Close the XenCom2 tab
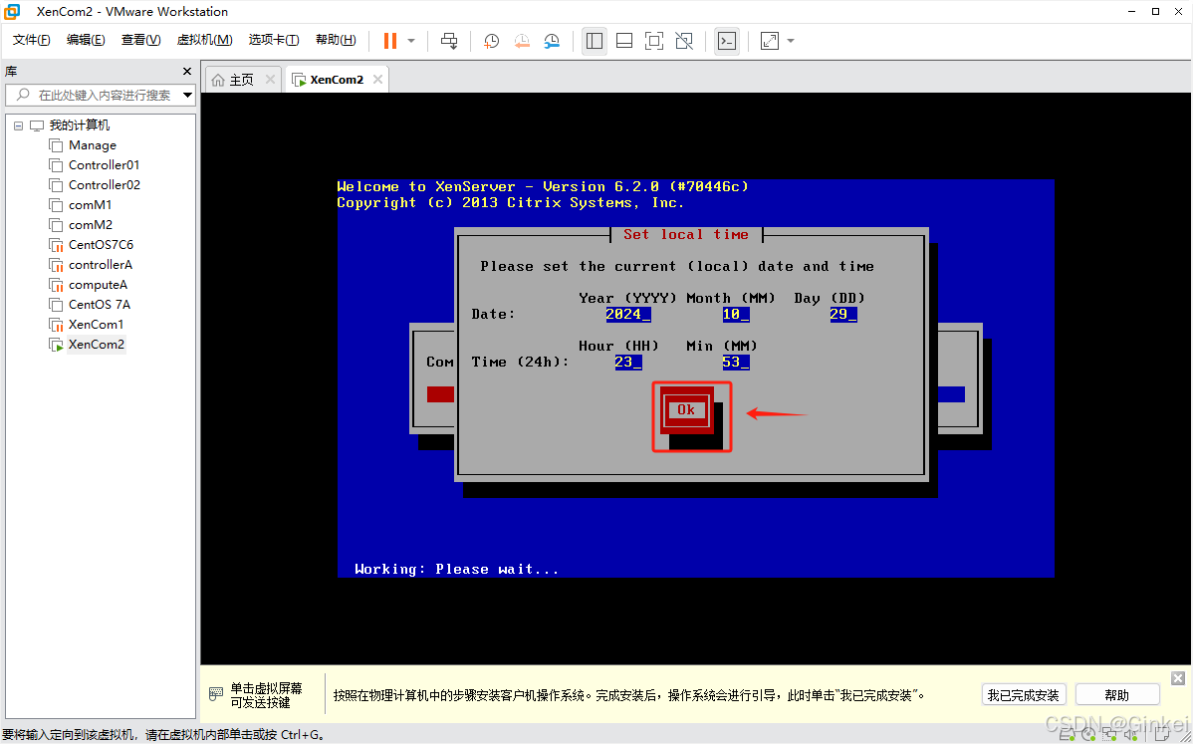The height and width of the screenshot is (744, 1193). (378, 80)
